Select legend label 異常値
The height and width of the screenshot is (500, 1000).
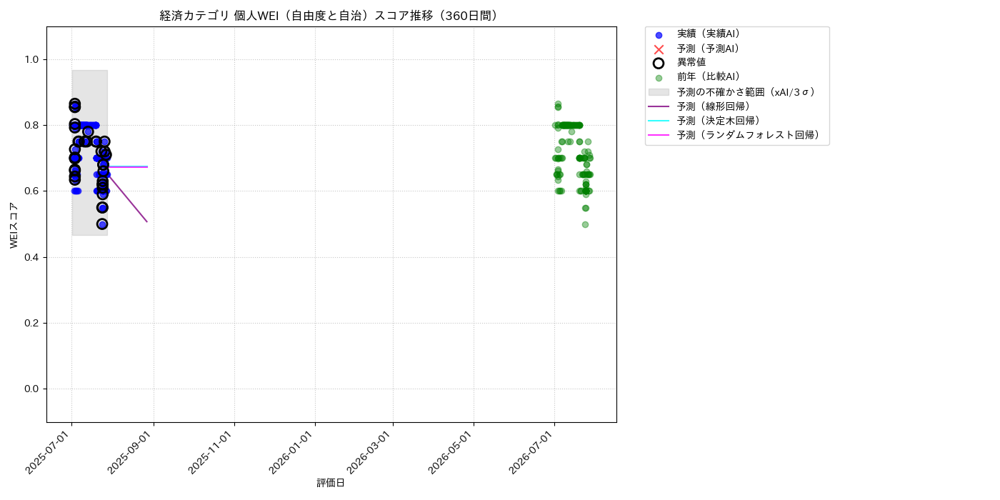coord(691,63)
